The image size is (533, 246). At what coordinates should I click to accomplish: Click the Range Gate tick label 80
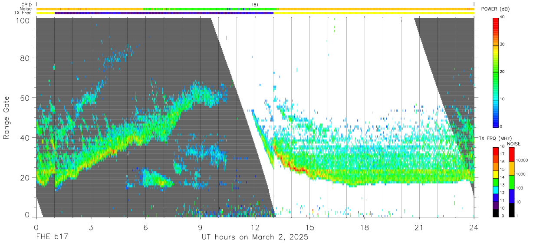[25, 58]
